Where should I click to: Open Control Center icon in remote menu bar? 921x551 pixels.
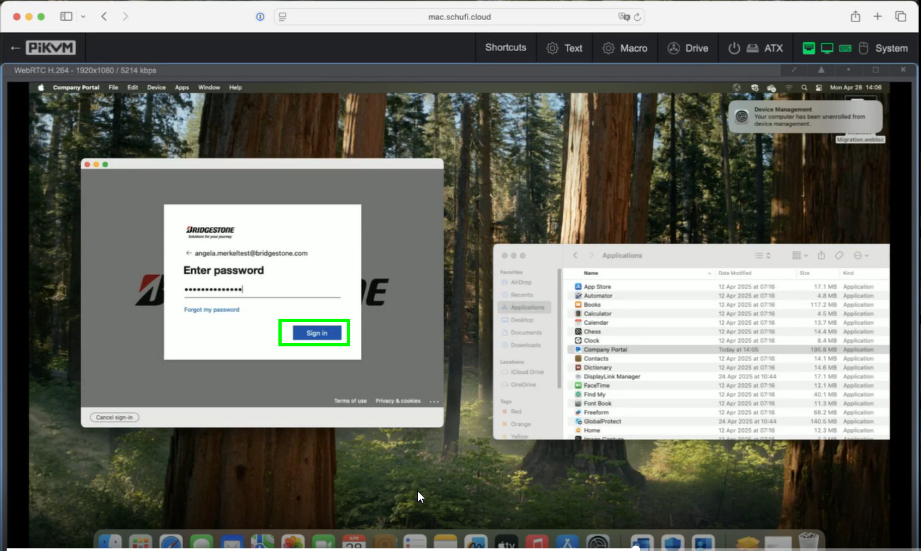tap(818, 87)
